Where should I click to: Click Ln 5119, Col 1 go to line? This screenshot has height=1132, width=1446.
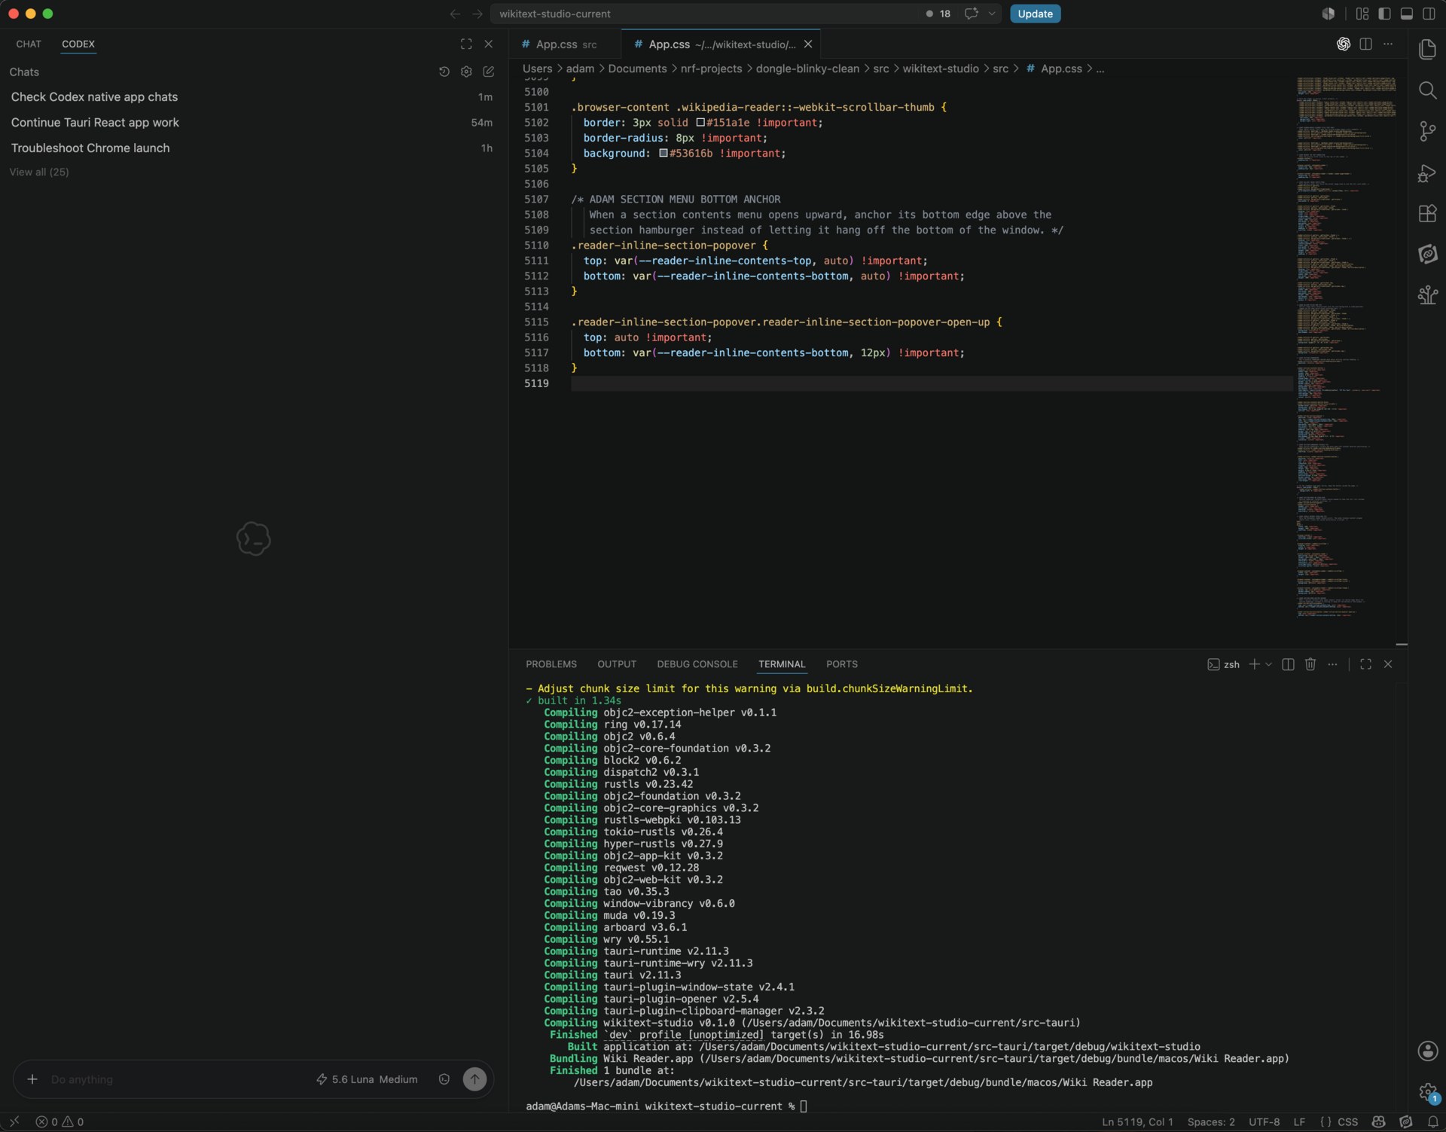(x=1137, y=1121)
